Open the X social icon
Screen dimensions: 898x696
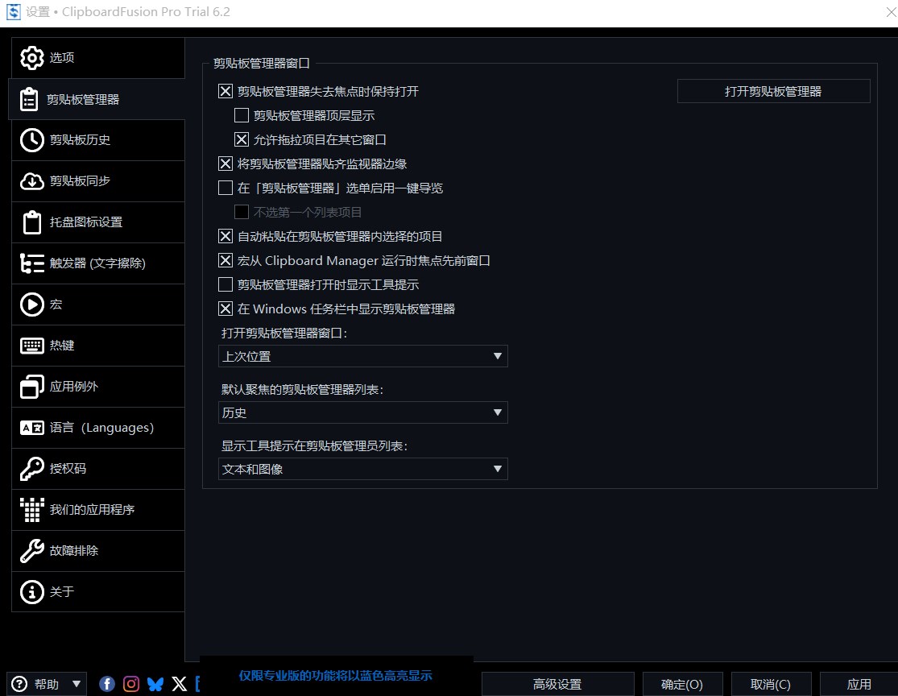click(180, 684)
